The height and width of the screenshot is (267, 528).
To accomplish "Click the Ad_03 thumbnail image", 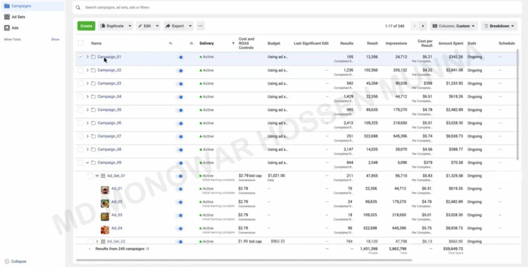I will pos(105,216).
